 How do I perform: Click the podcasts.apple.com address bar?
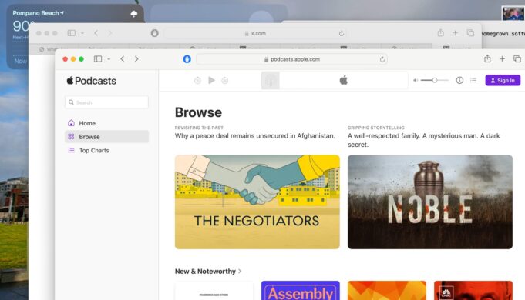coord(291,59)
